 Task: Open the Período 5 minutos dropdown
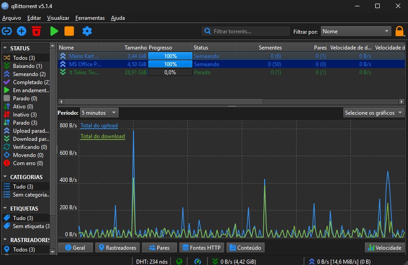[x=99, y=112]
